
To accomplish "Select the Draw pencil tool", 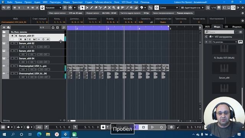I will click(x=91, y=8).
